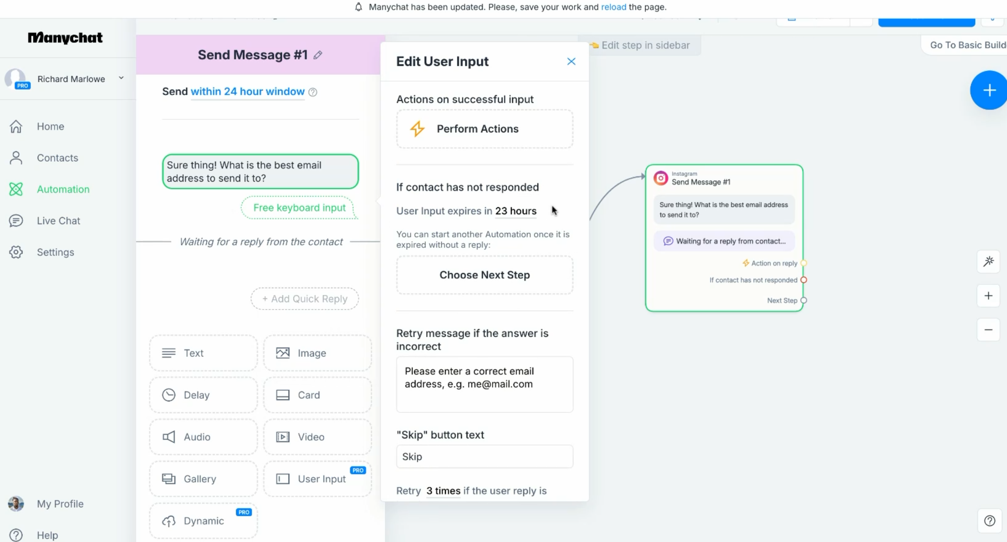Go to Contacts in the sidebar
1007x542 pixels.
coord(58,158)
